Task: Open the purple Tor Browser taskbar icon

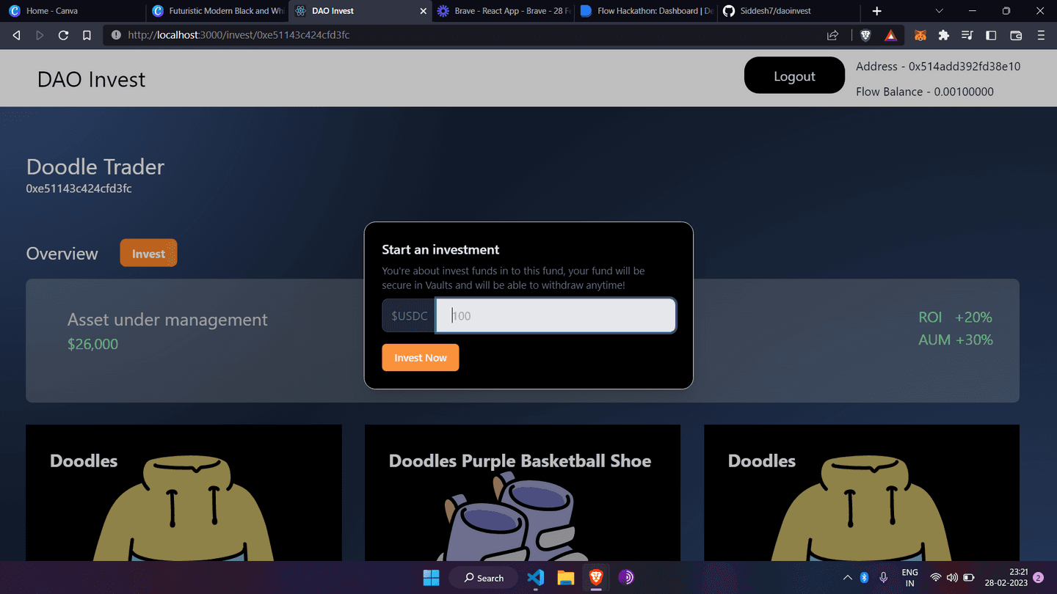Action: [625, 578]
